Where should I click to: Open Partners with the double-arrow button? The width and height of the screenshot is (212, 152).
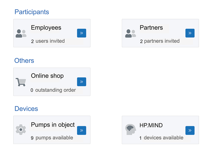190,33
